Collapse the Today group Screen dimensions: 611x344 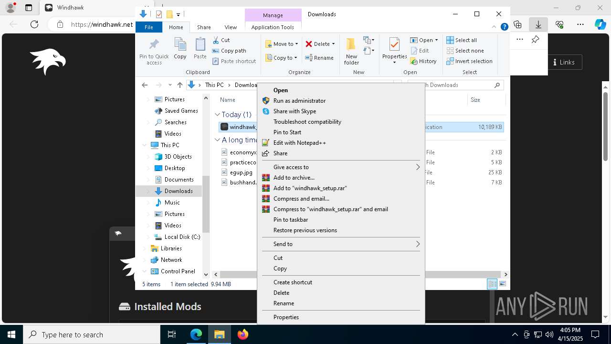pos(218,115)
